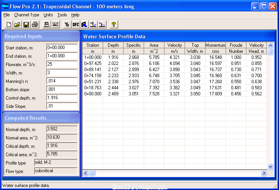Click the DFC toolbar button

[76, 25]
